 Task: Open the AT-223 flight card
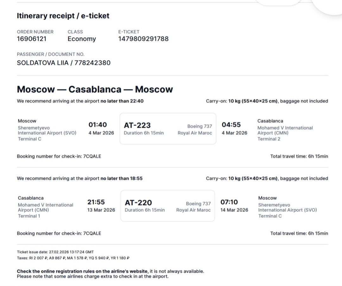[x=168, y=129]
